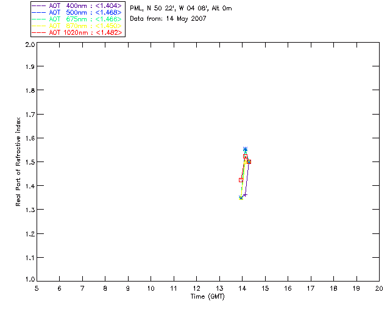Click the x-axis tick label 10
The height and width of the screenshot is (312, 390).
151,288
